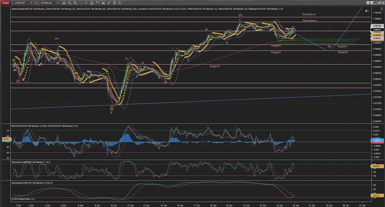Click the lower Resistance label
The height and width of the screenshot is (207, 385).
click(x=309, y=20)
